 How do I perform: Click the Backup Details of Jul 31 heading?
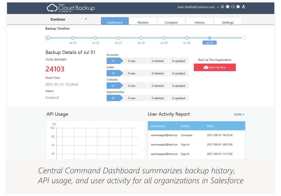click(70, 52)
